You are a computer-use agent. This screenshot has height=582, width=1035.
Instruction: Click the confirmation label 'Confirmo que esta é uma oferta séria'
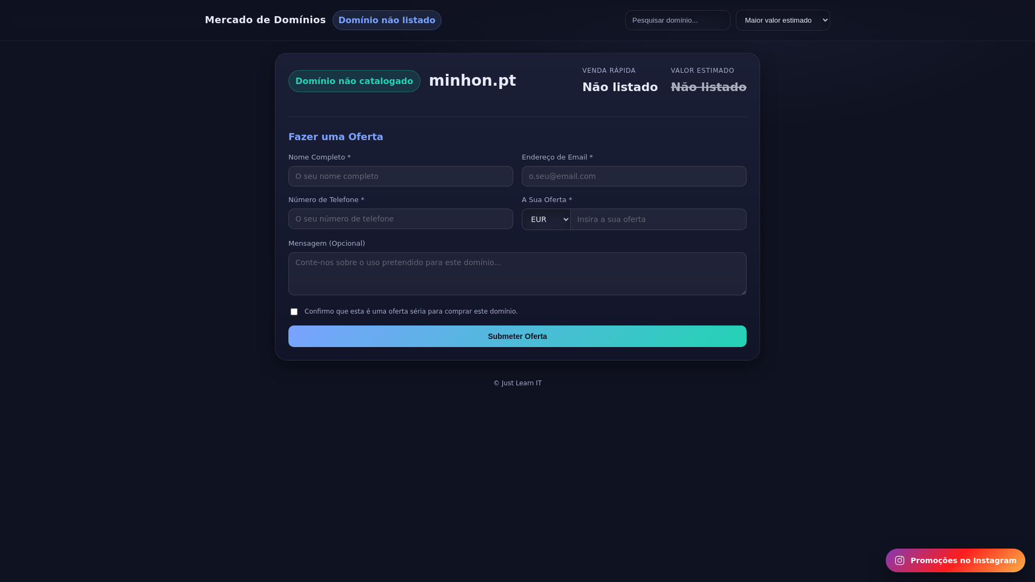point(411,311)
